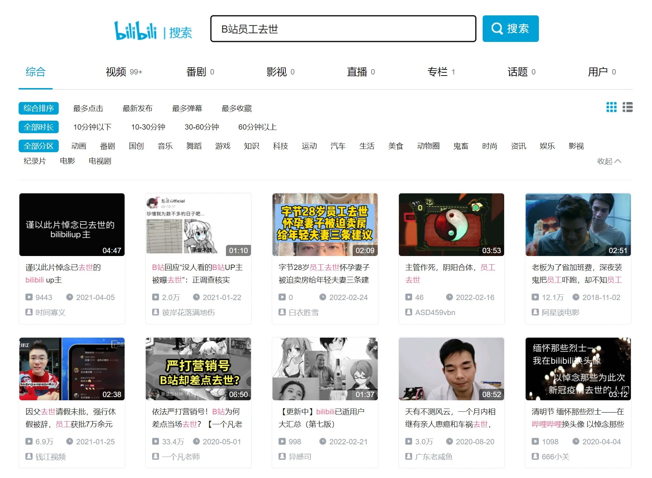The height and width of the screenshot is (478, 652).
Task: Sort results by 最多弹幕
Action: coord(187,108)
